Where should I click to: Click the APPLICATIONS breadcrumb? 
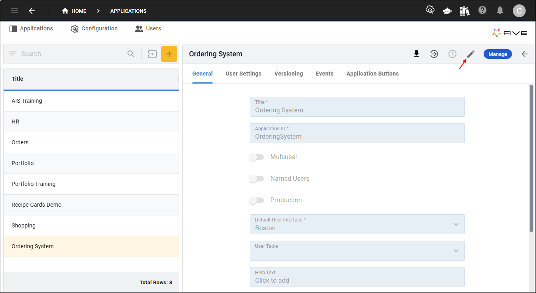click(x=128, y=11)
